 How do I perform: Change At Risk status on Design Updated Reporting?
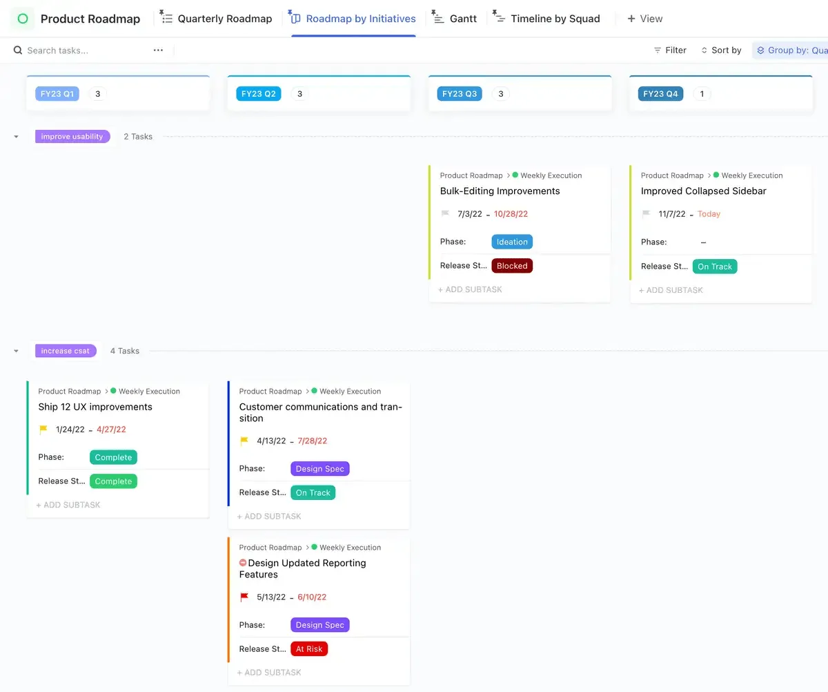pyautogui.click(x=309, y=649)
